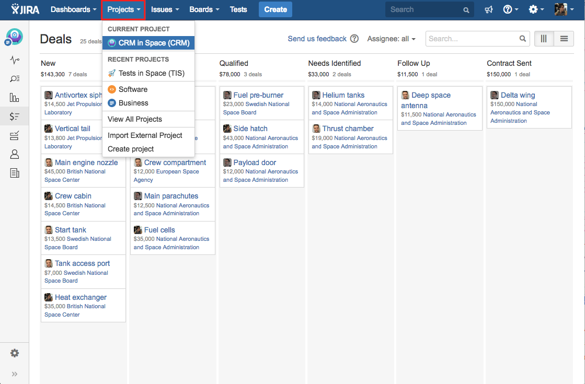Click assignee avatar on Fuel cells card
585x384 pixels.
(x=137, y=230)
